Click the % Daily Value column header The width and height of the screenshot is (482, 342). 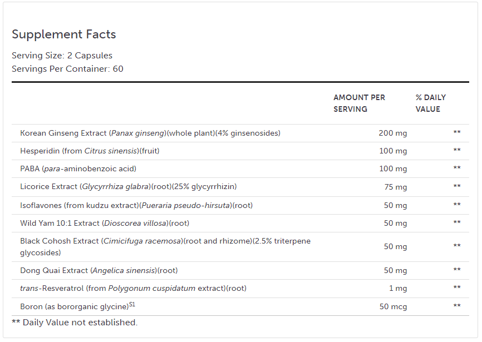point(430,103)
